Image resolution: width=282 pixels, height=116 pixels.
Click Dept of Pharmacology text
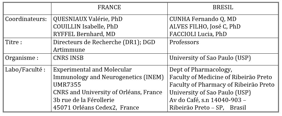pos(200,69)
